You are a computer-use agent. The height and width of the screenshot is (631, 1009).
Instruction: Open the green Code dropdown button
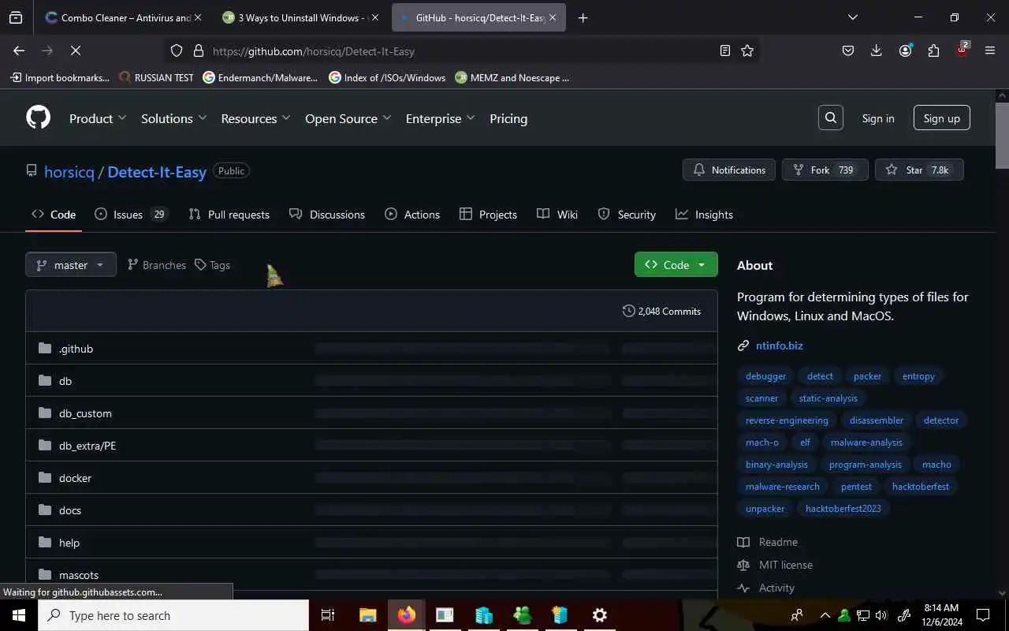[x=676, y=265]
